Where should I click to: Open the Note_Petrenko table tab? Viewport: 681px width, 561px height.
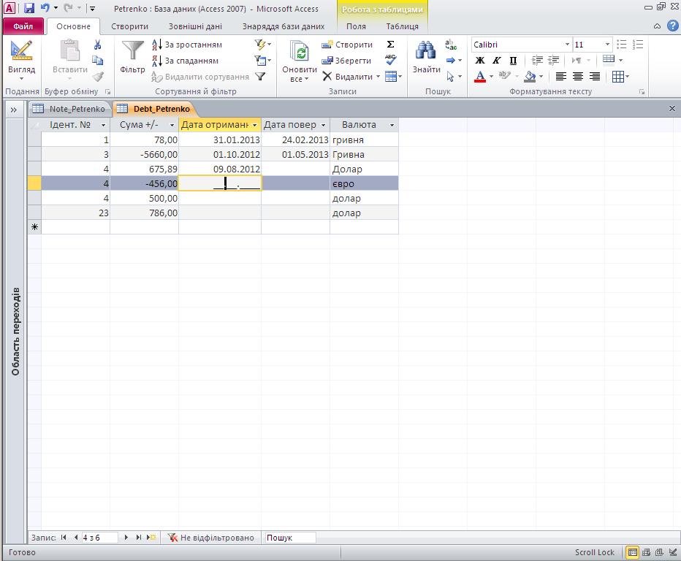(71, 109)
